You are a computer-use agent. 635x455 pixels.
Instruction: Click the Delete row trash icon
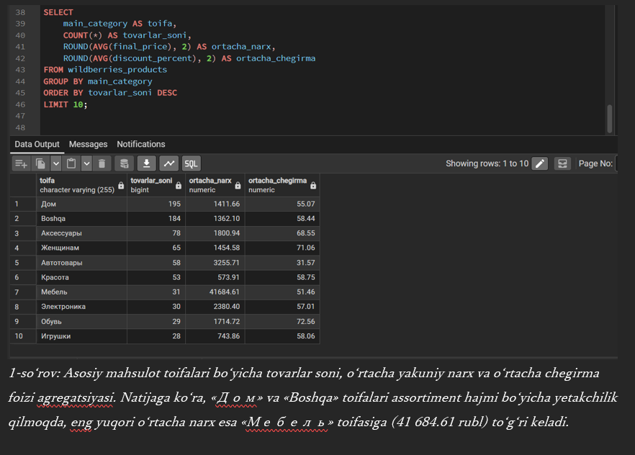pos(102,163)
